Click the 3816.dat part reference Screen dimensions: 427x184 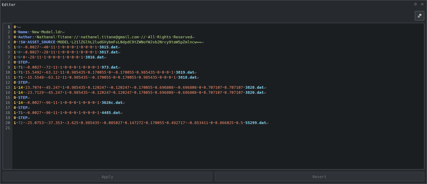95,57
